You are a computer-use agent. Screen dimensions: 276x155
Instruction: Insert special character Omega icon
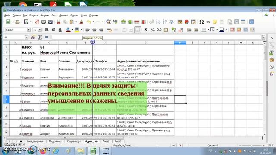pyautogui.click(x=201, y=22)
